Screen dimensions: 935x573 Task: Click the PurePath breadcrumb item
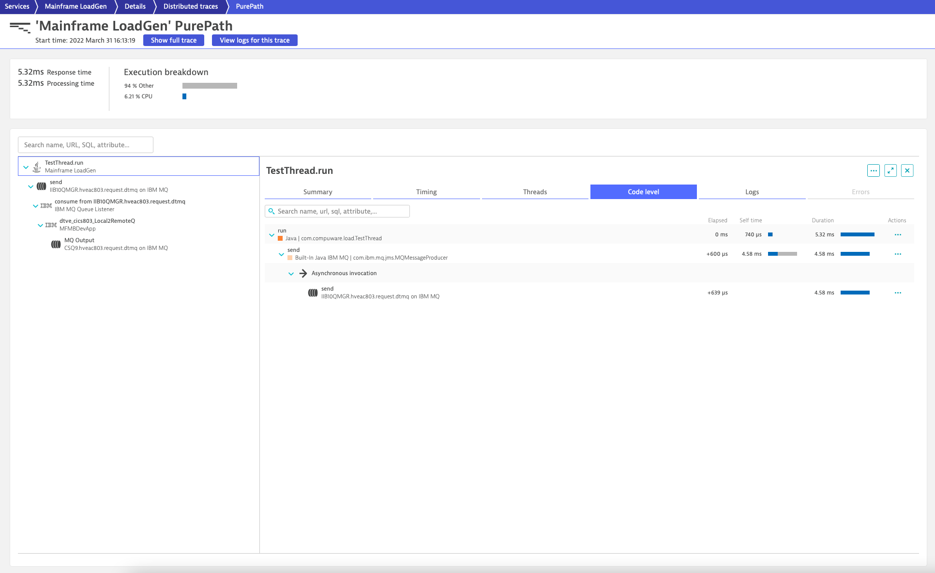pos(250,6)
